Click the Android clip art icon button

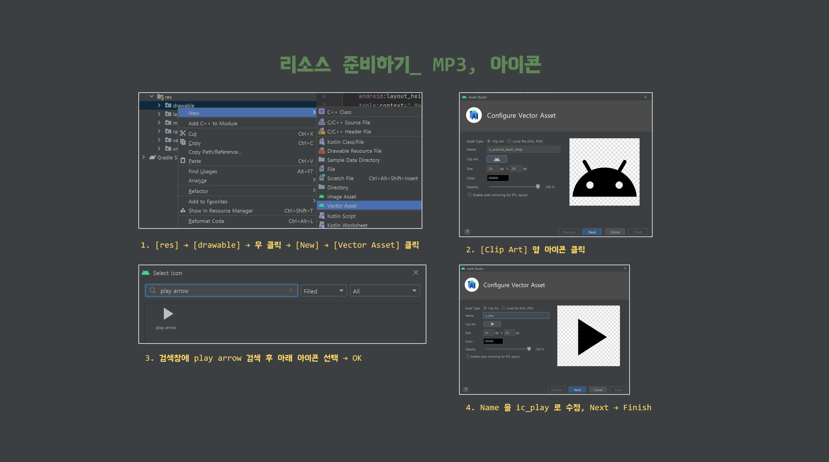coord(497,159)
